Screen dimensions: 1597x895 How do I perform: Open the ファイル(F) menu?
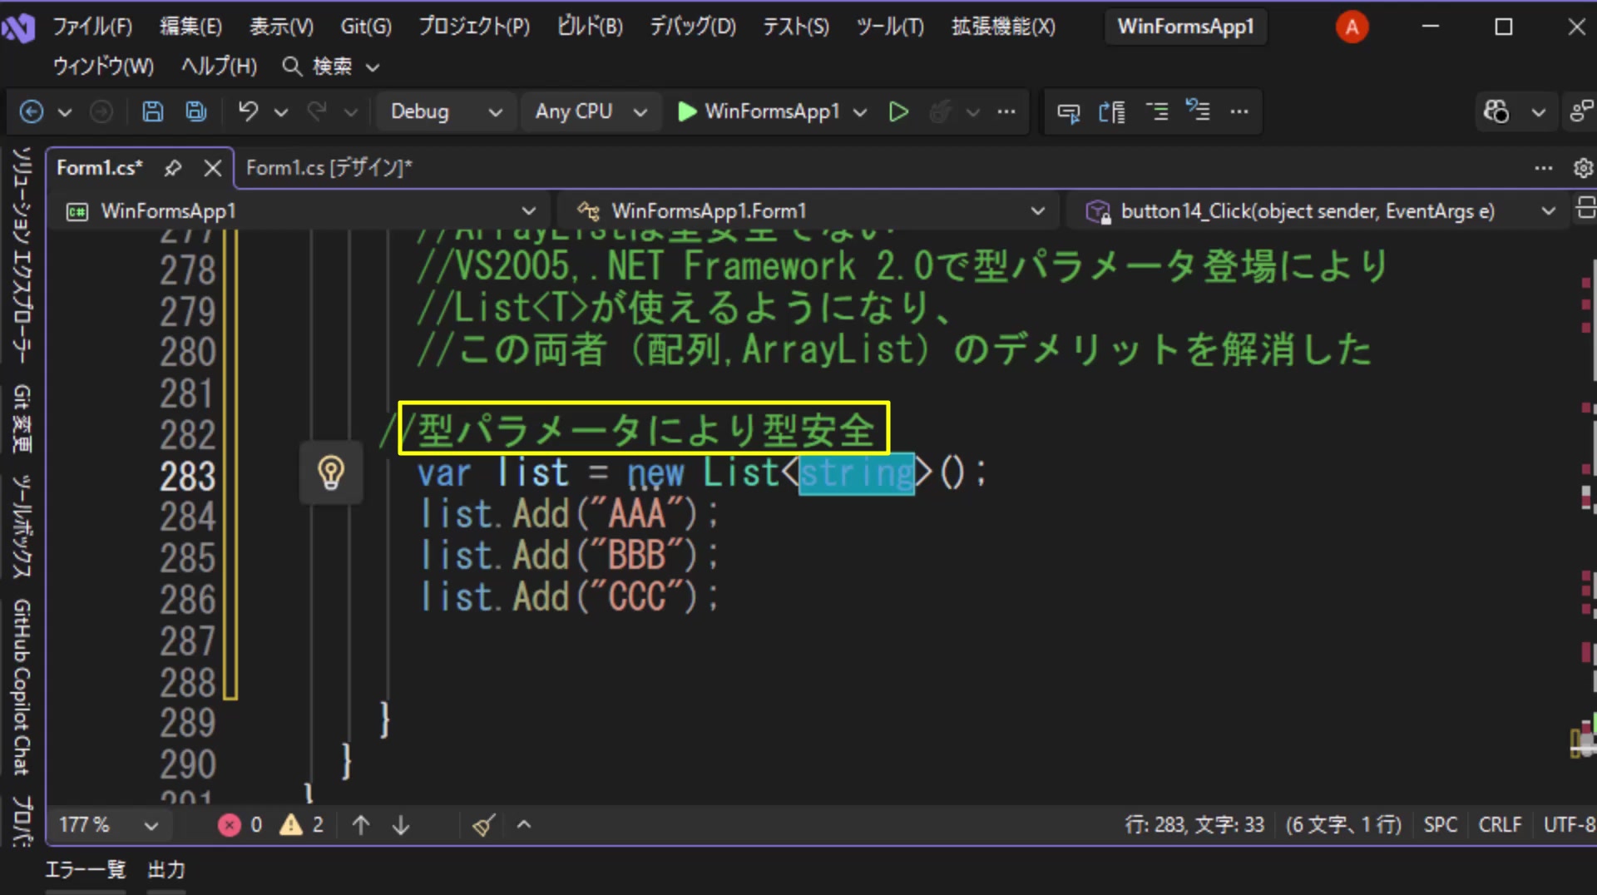coord(92,27)
